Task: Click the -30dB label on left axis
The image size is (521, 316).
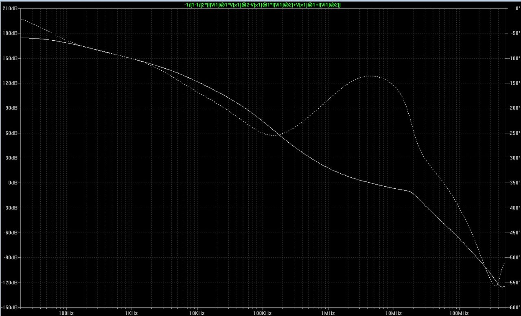Action: [x=9, y=208]
